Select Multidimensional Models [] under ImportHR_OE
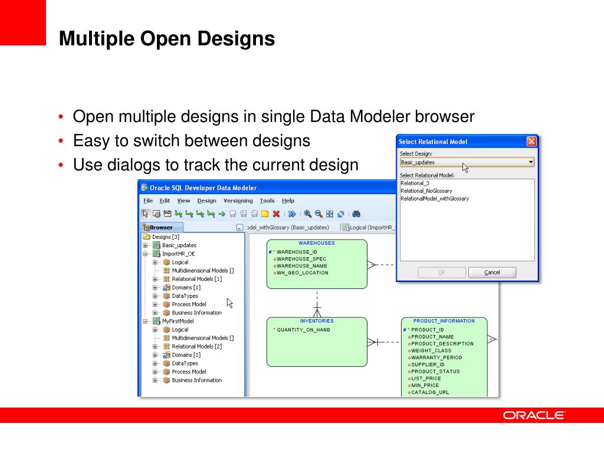 [x=203, y=271]
